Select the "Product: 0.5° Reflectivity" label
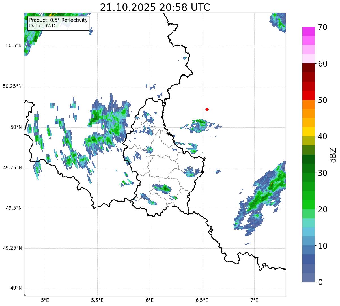340x306 pixels. pos(58,20)
